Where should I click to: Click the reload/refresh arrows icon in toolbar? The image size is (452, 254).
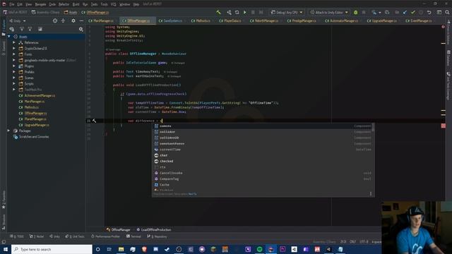[x=237, y=13]
